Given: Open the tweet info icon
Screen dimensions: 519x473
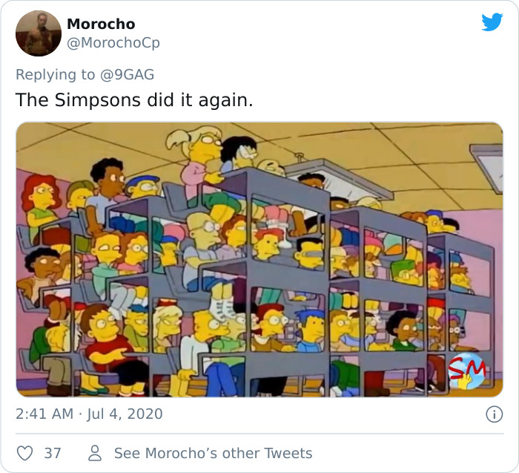Looking at the screenshot, I should coord(495,414).
